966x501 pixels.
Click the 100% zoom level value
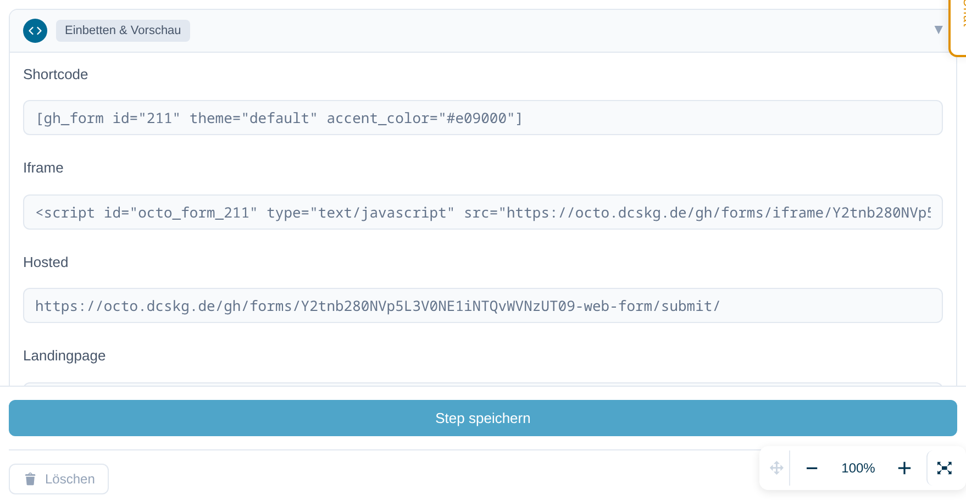tap(858, 468)
